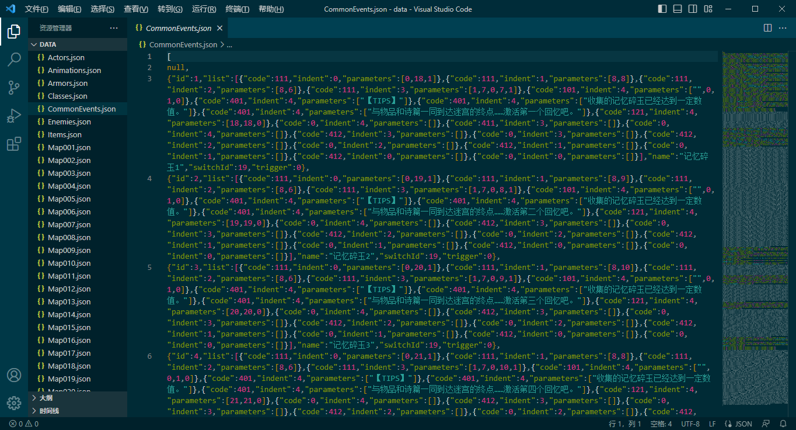Toggle the bottom panel layout button

[678, 9]
